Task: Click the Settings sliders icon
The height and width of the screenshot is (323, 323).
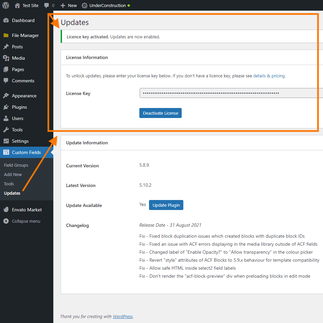Action: click(6, 141)
